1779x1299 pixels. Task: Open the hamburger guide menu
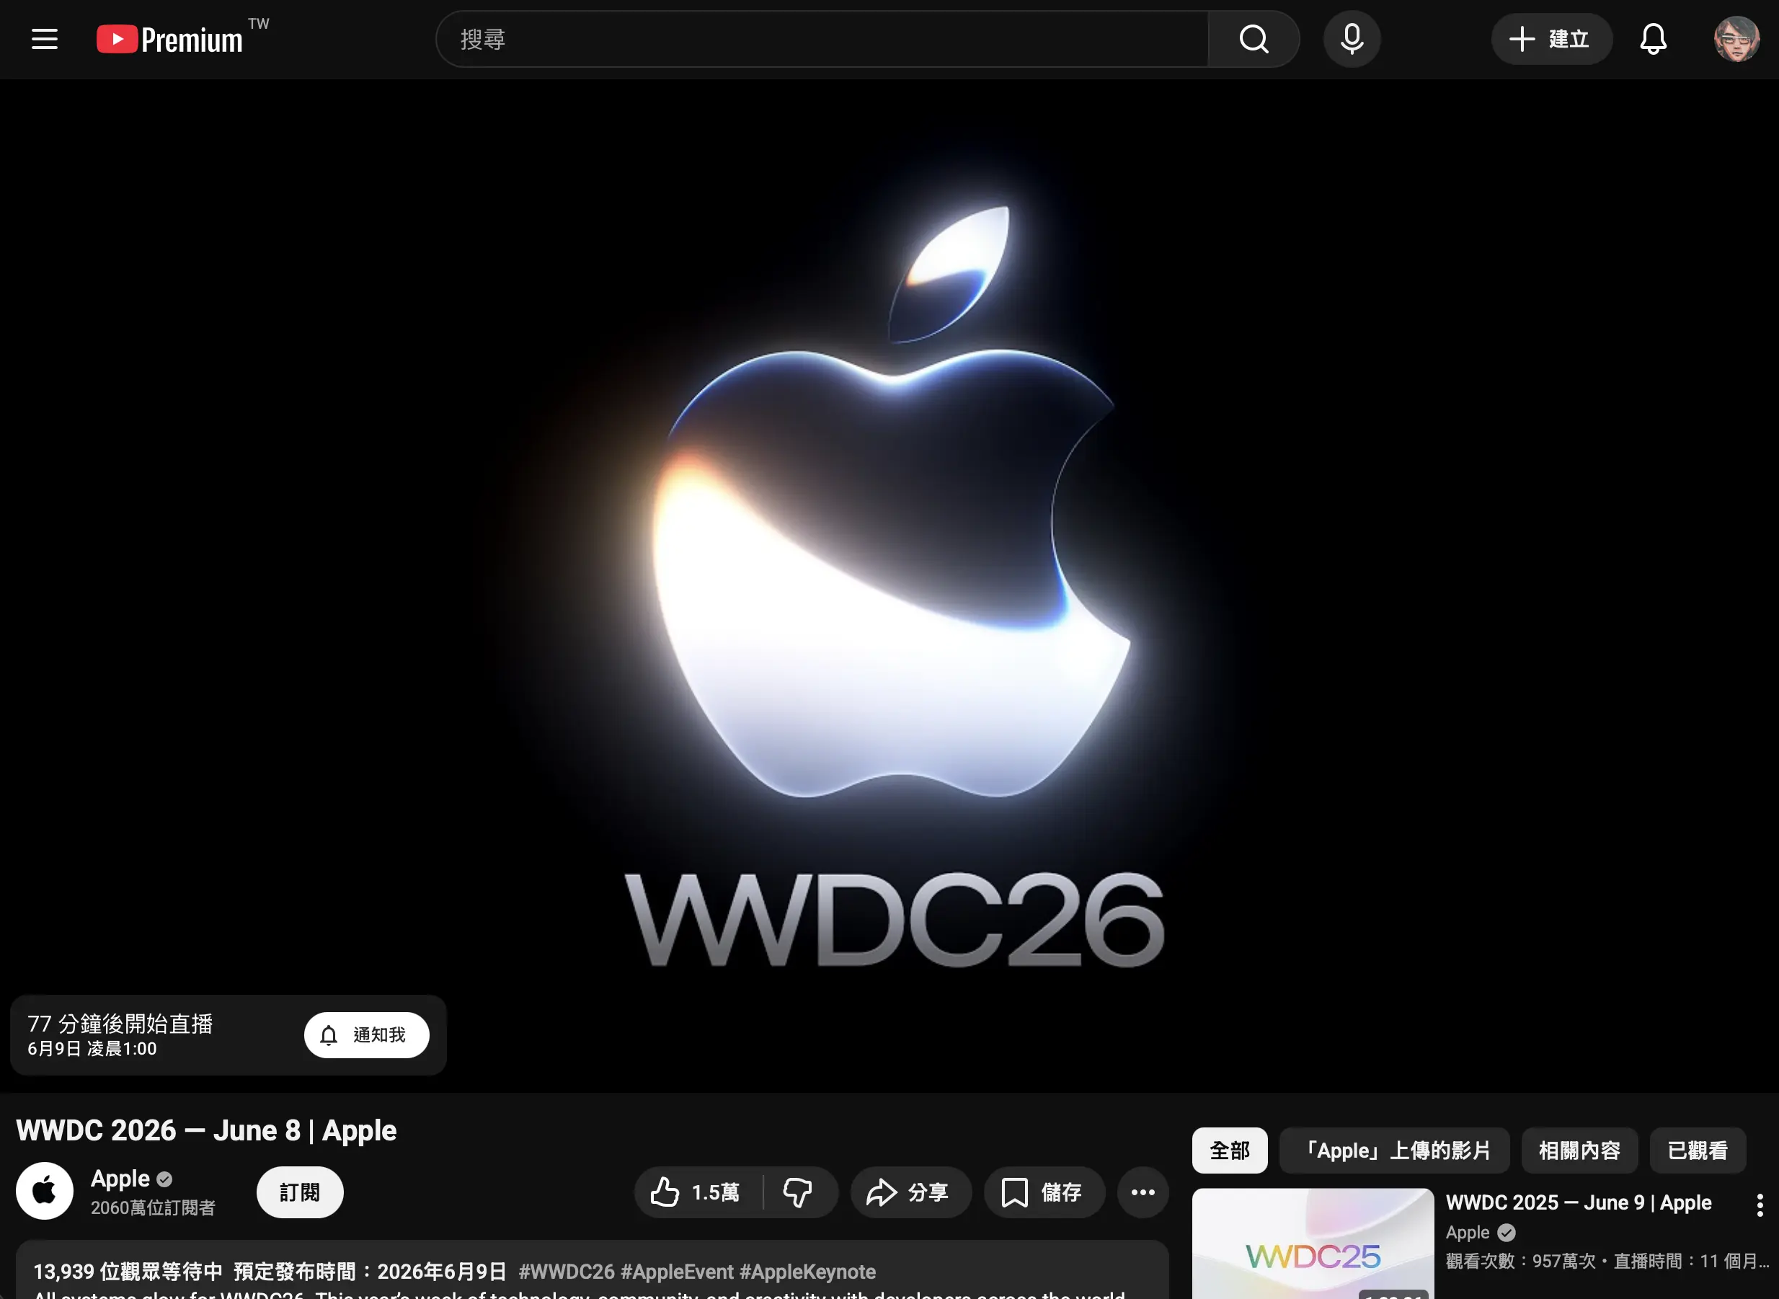pyautogui.click(x=45, y=38)
